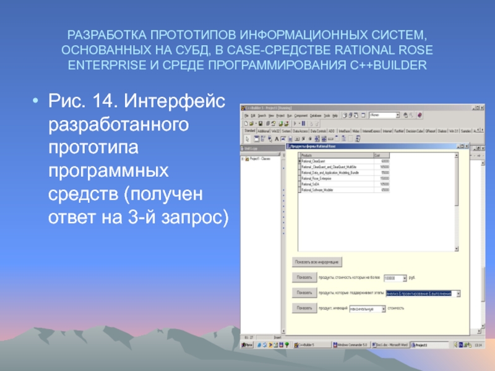The width and height of the screenshot is (495, 371).
Task: Open the Project menu
Action: click(x=280, y=116)
